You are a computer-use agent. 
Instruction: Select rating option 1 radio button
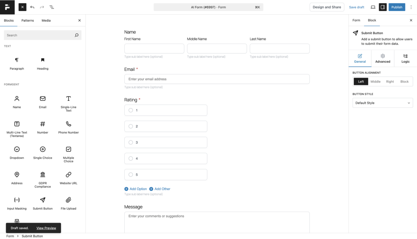131,110
